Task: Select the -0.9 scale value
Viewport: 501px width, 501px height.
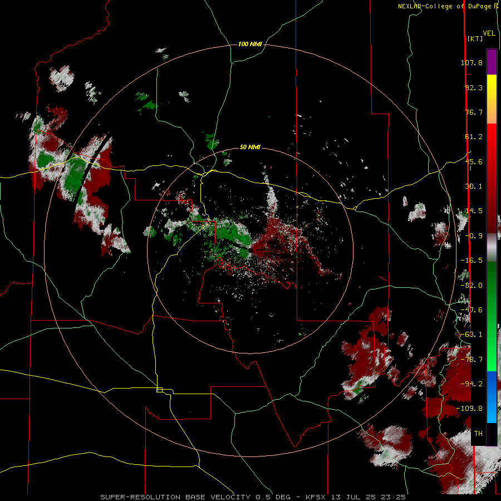Action: point(474,236)
